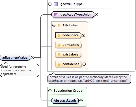Click the @ icon in the uomLabels node
Image resolution: width=136 pixels, height=107 pixels.
(59, 45)
